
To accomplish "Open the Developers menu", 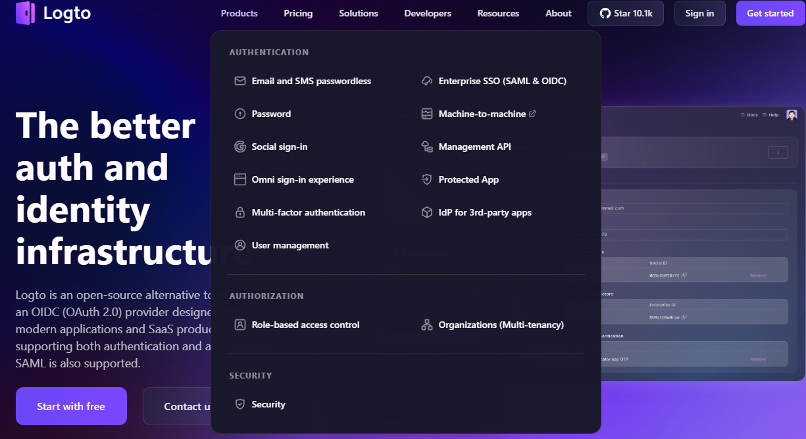I will pos(428,13).
